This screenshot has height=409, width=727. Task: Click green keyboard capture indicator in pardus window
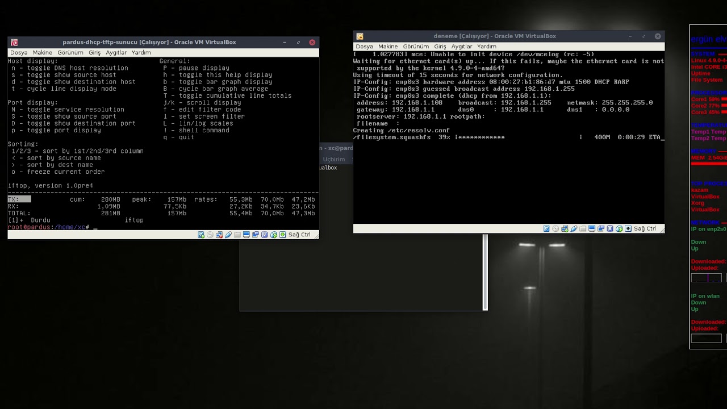283,235
